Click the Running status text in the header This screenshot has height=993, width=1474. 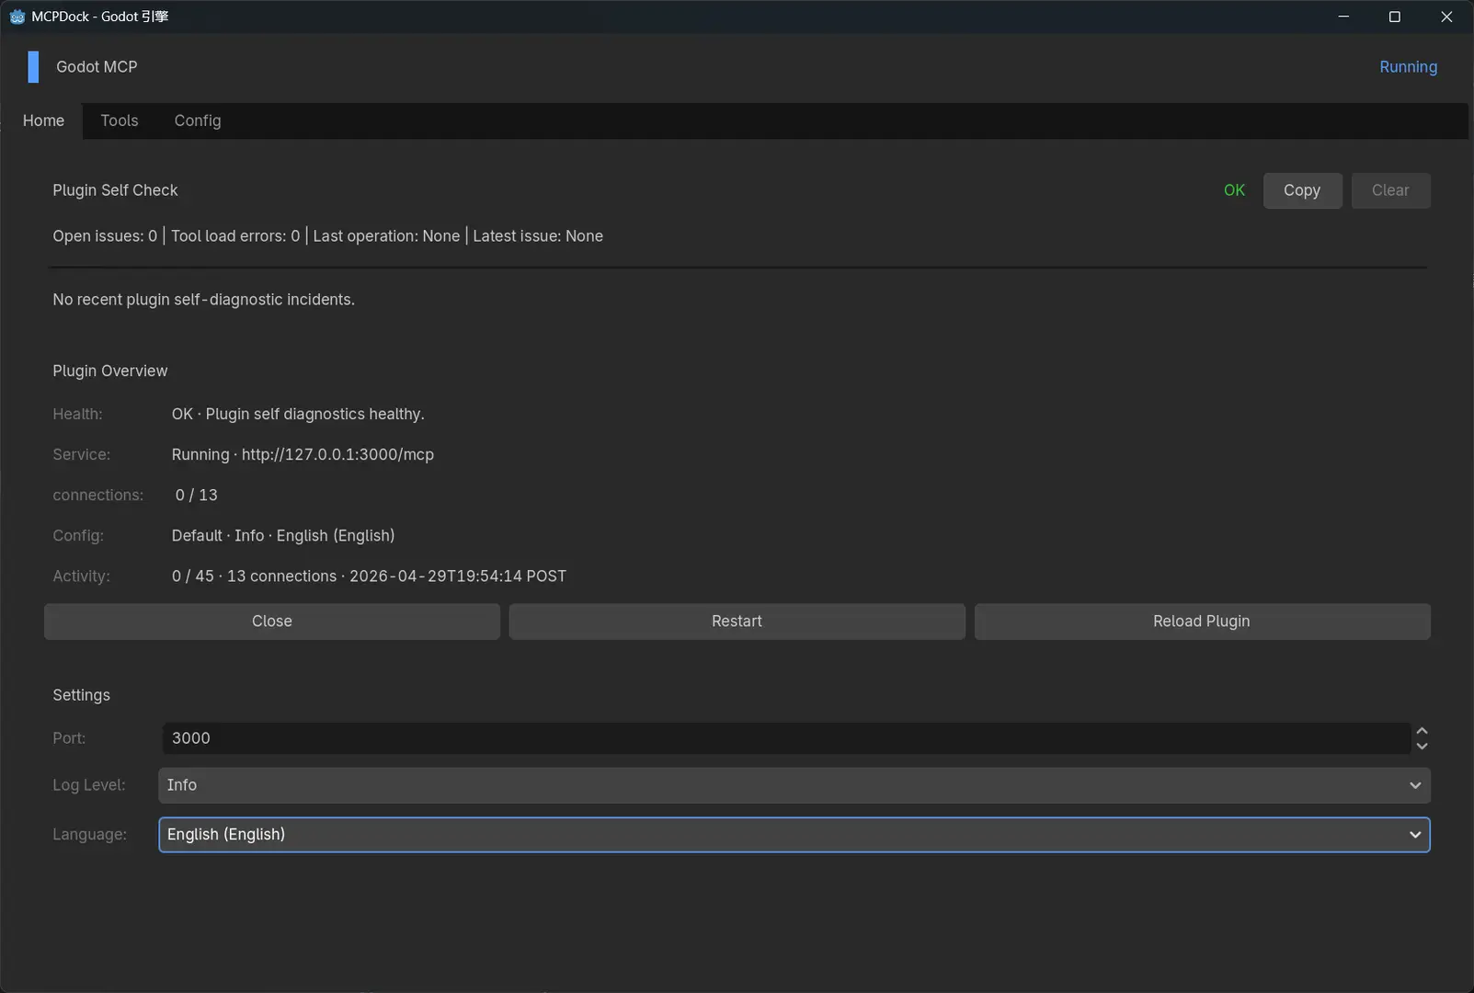click(x=1408, y=67)
